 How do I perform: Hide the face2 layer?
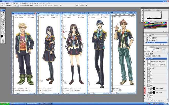145,79
